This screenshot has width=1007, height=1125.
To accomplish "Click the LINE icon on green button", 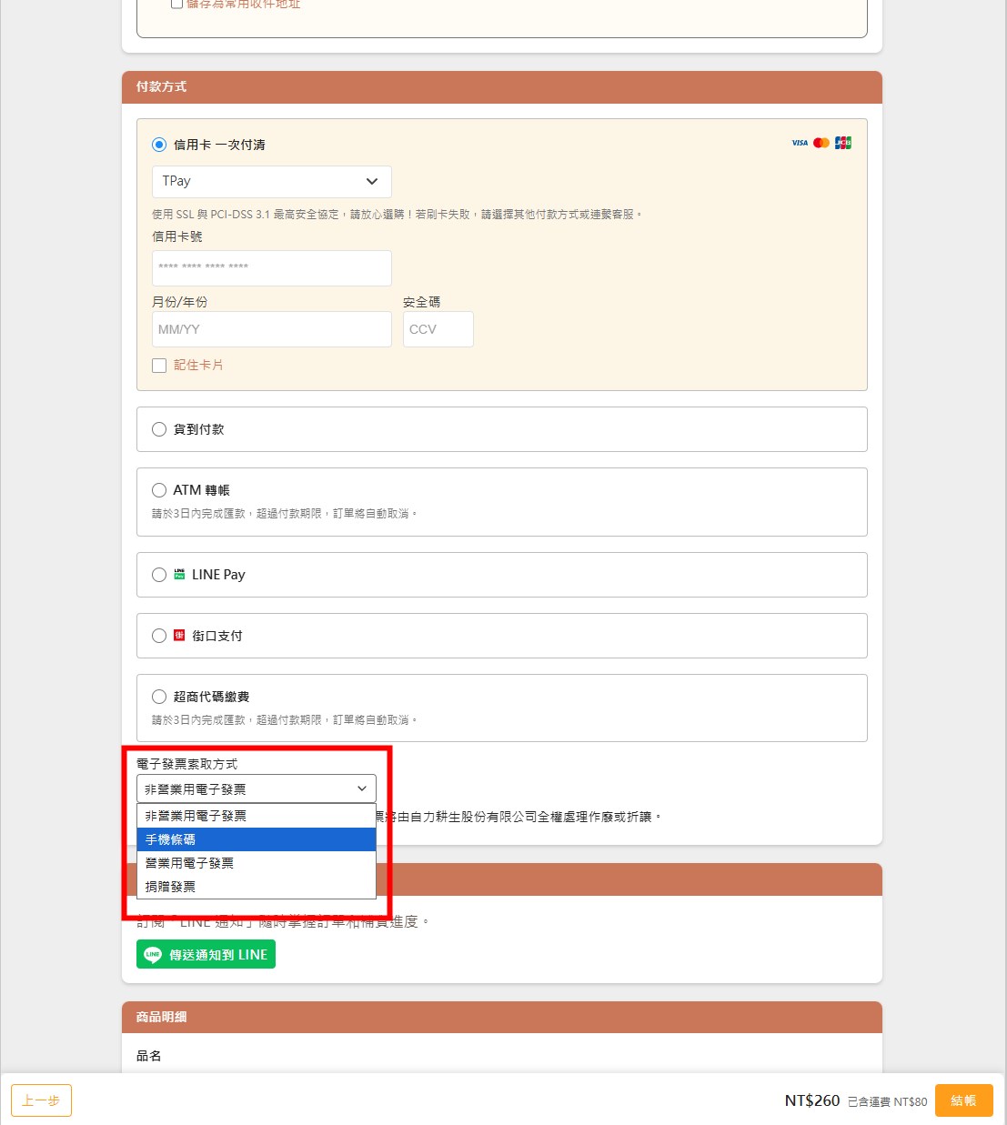I will pyautogui.click(x=153, y=955).
